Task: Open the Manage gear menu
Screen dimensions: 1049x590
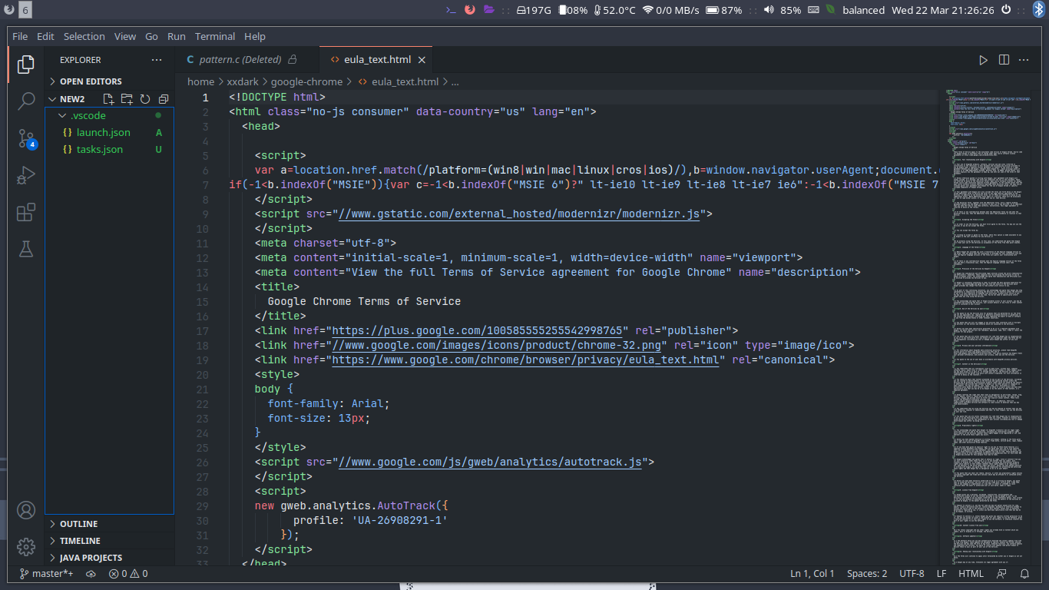Action: pos(26,547)
